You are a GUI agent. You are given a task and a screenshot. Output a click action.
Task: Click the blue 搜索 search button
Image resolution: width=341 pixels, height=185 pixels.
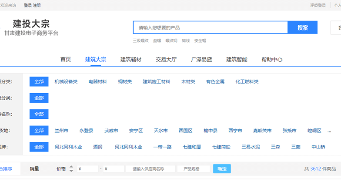point(303,27)
